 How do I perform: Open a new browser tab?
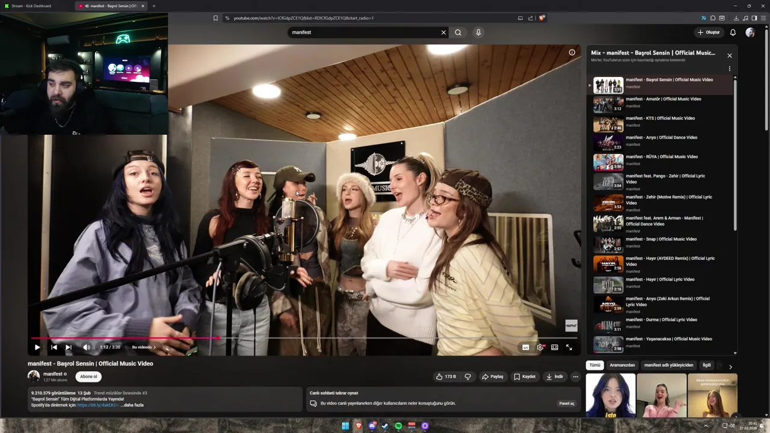[153, 6]
